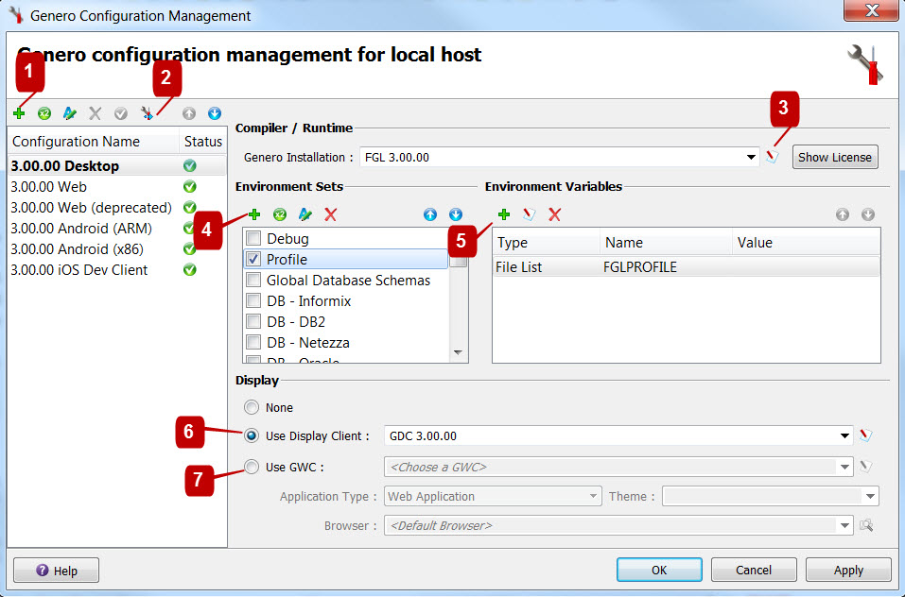Duplicate the selected configuration
Image resolution: width=905 pixels, height=597 pixels.
point(44,113)
